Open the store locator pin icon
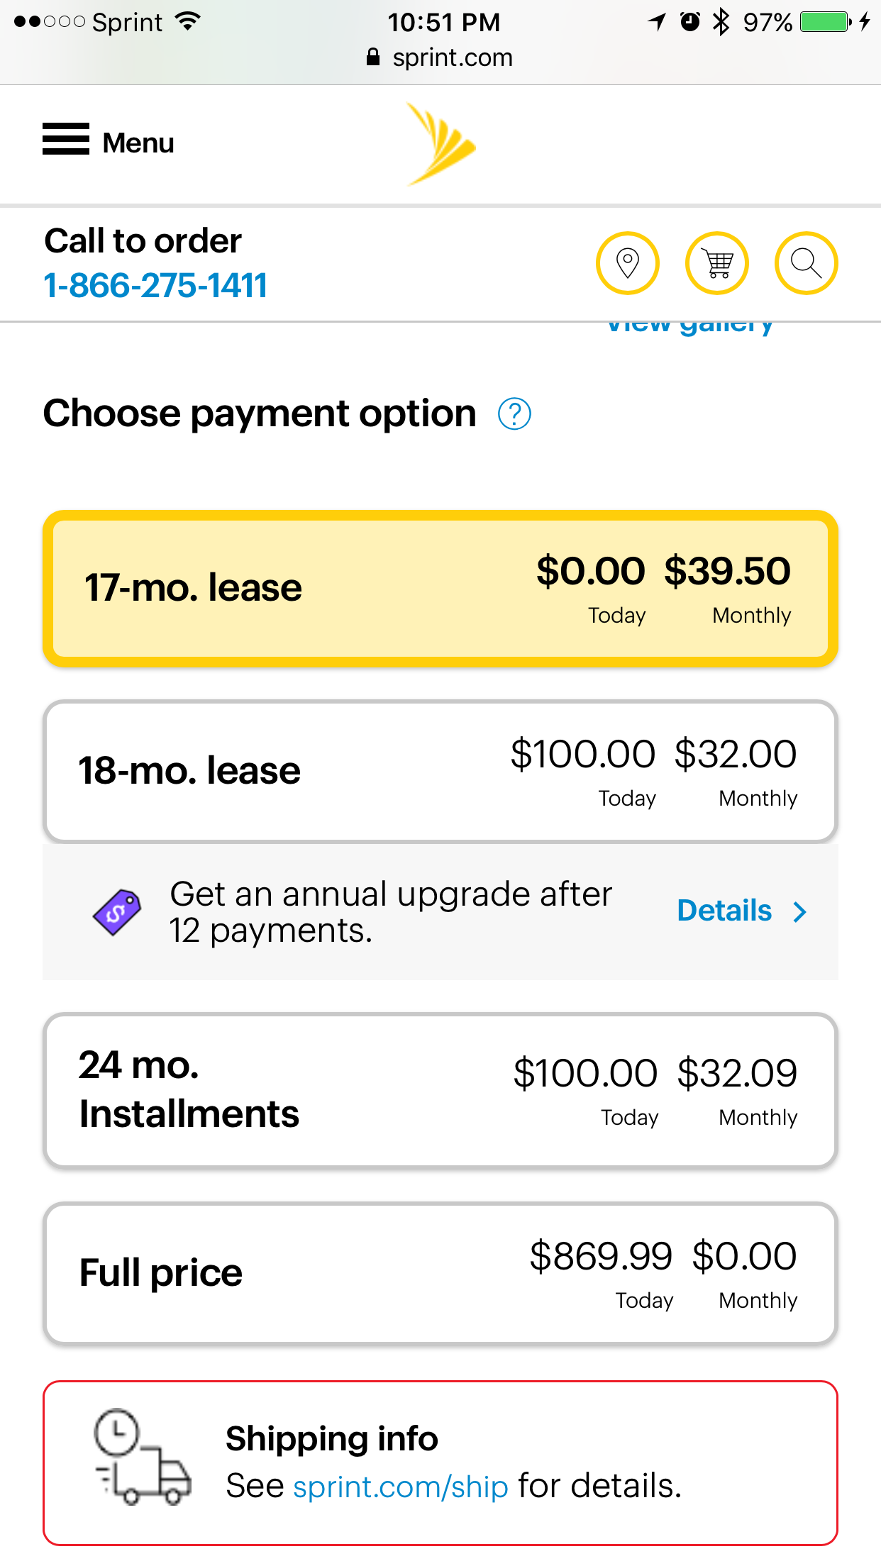The image size is (881, 1566). [x=628, y=263]
